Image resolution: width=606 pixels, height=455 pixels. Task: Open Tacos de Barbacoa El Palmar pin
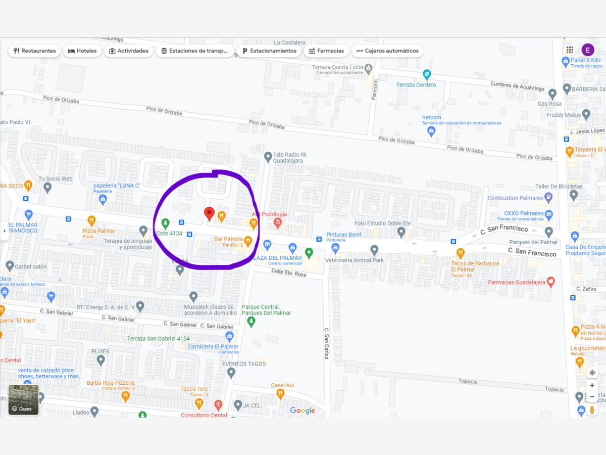tap(460, 253)
